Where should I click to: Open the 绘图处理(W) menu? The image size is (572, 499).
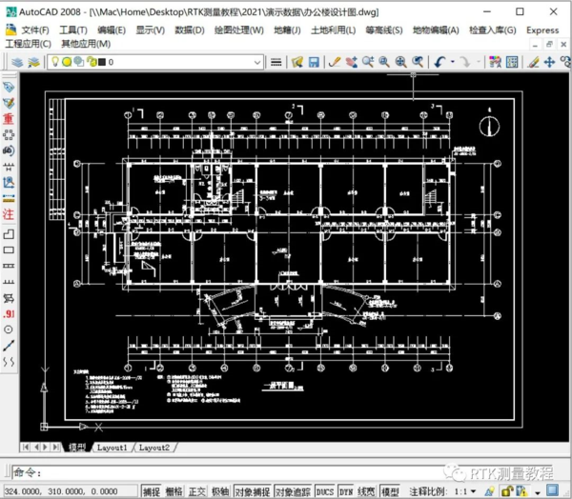point(239,30)
